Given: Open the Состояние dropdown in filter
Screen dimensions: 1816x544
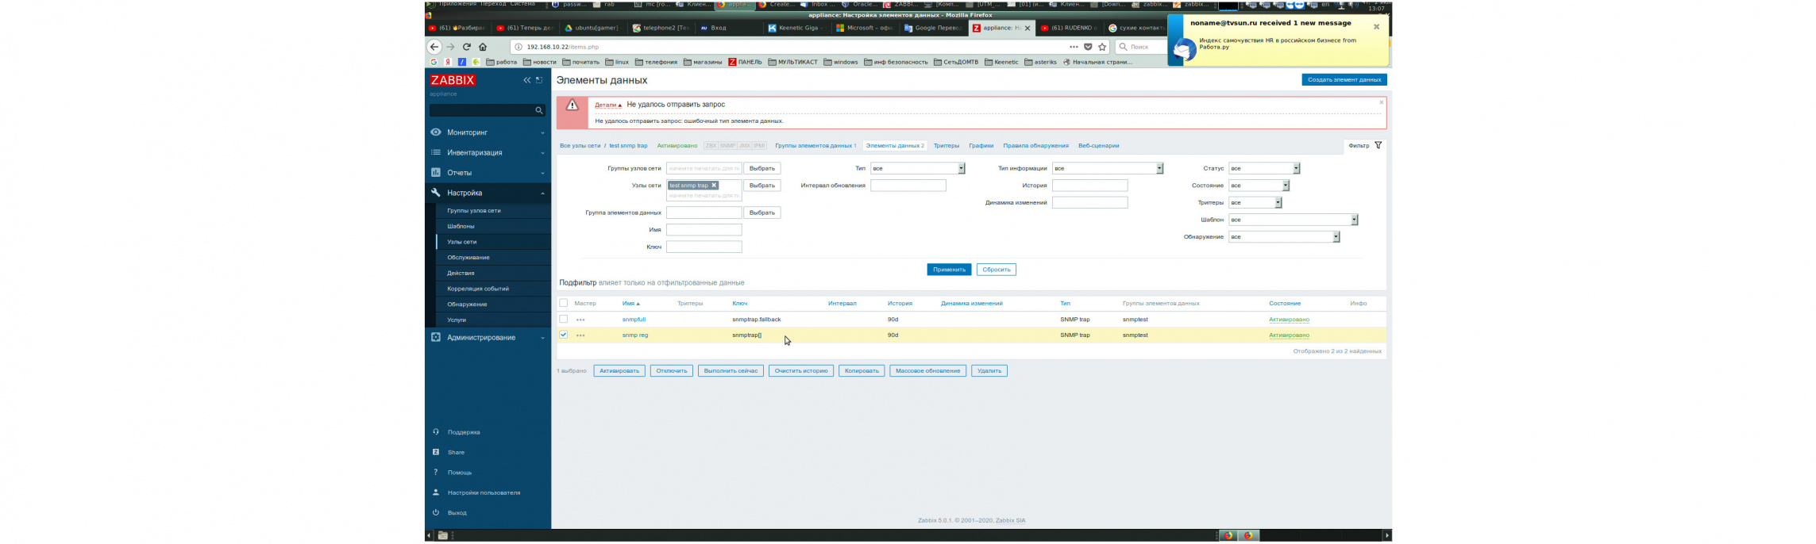Looking at the screenshot, I should 1259,186.
